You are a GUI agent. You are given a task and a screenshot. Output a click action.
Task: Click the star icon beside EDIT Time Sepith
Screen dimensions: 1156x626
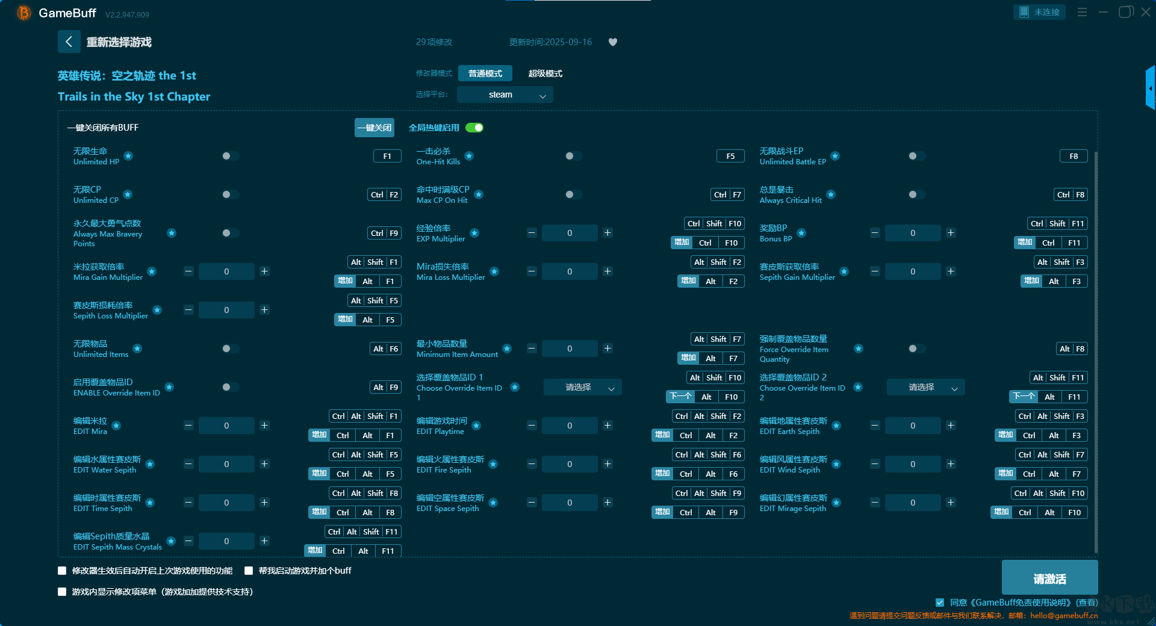tap(150, 503)
